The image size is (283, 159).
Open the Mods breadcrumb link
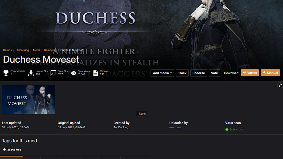37,50
